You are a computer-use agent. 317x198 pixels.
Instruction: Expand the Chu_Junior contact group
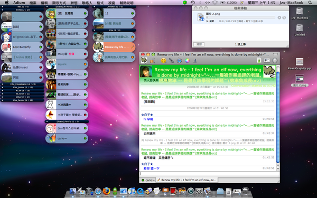pos(2,87)
